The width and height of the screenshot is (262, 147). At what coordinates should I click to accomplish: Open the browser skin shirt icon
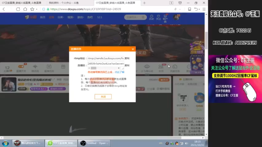point(180,3)
